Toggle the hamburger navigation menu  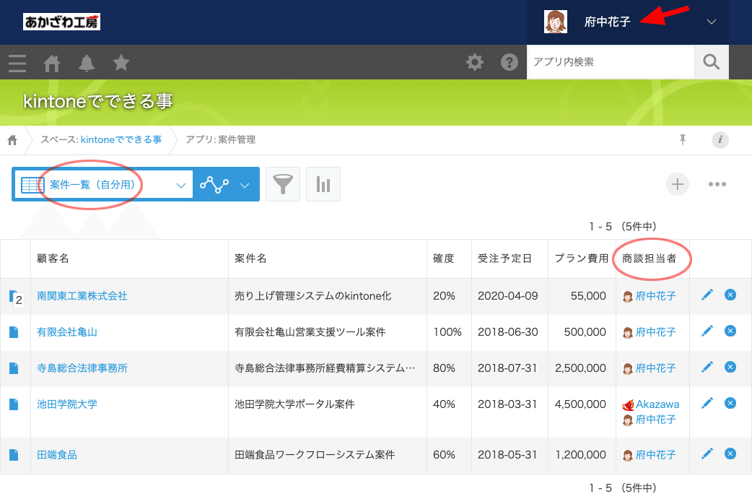(17, 63)
